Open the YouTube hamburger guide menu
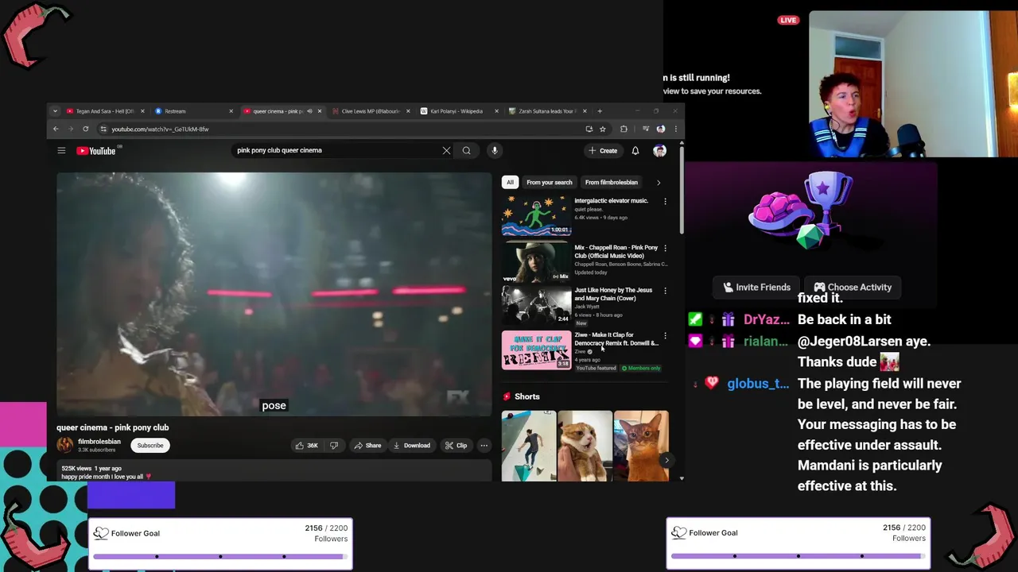1018x572 pixels. click(61, 150)
